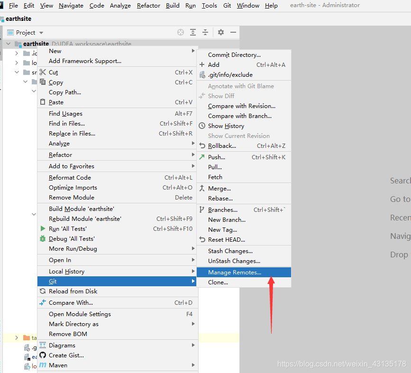The width and height of the screenshot is (411, 373).
Task: Click the Add plus icon in Git submenu
Action: [x=202, y=64]
